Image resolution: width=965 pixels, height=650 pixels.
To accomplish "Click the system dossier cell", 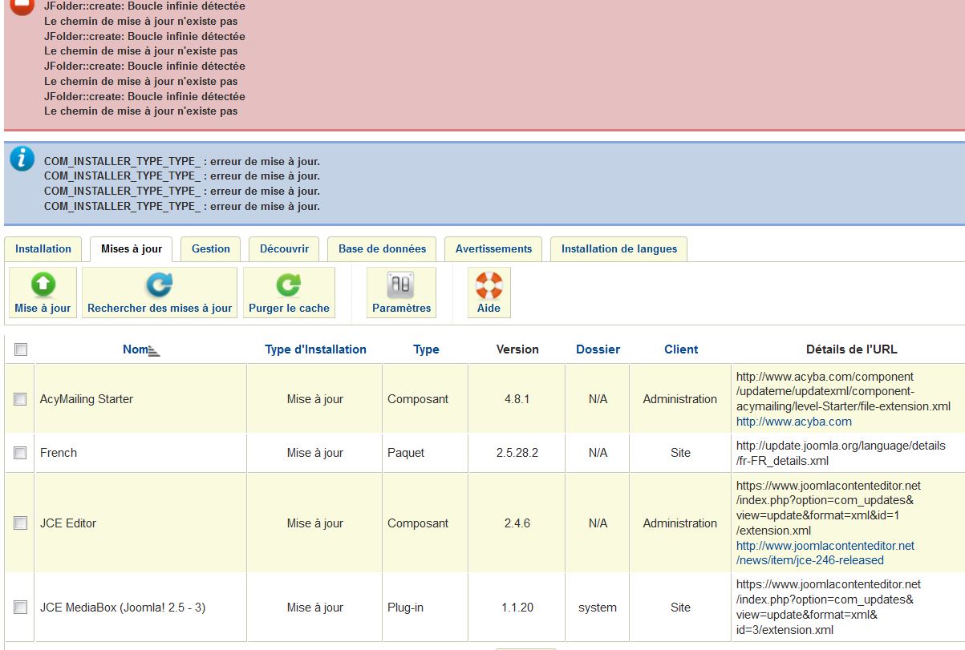I will tap(598, 608).
